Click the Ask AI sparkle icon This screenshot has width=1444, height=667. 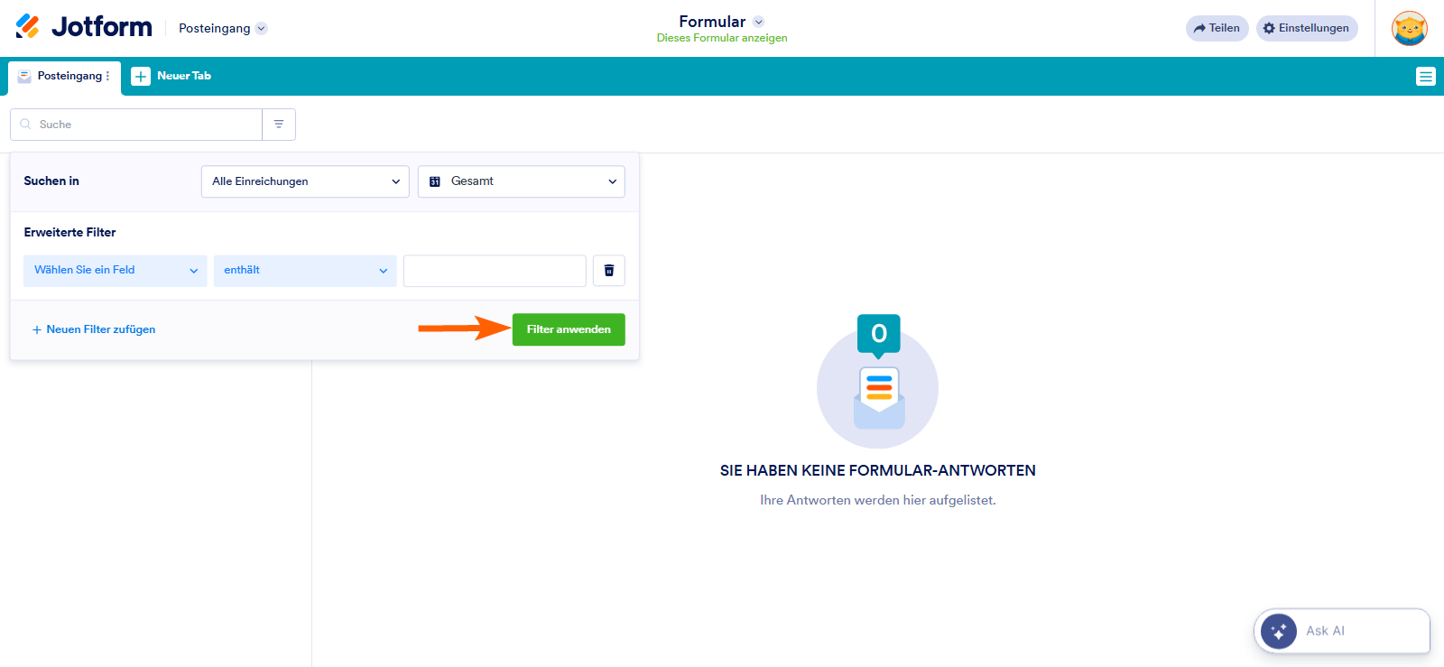coord(1279,632)
